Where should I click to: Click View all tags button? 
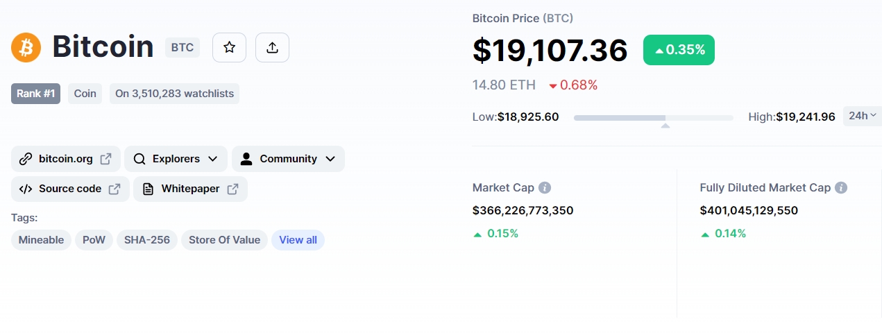tap(298, 240)
